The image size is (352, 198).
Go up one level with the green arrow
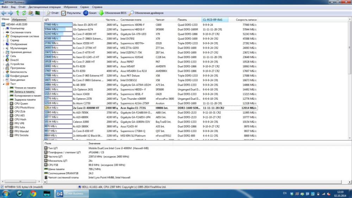click(x=18, y=13)
